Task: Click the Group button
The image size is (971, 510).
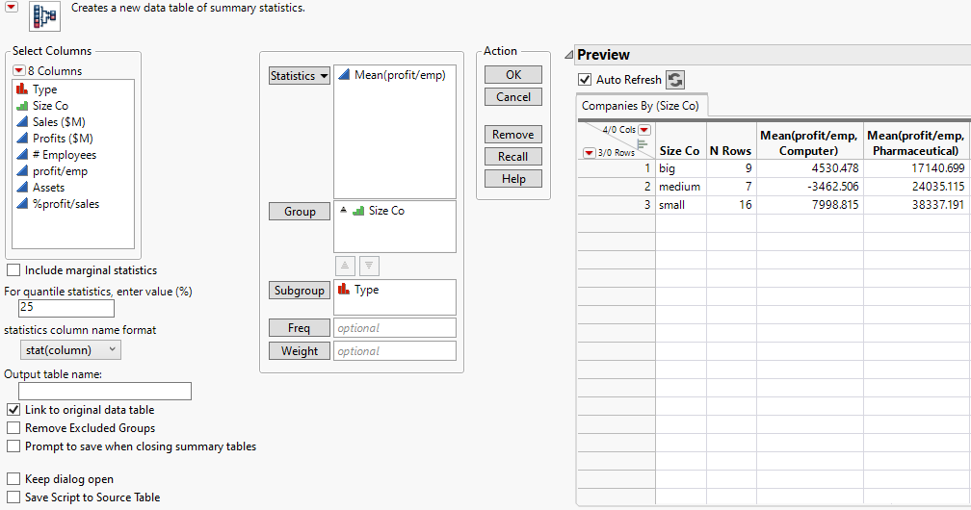Action: click(299, 211)
